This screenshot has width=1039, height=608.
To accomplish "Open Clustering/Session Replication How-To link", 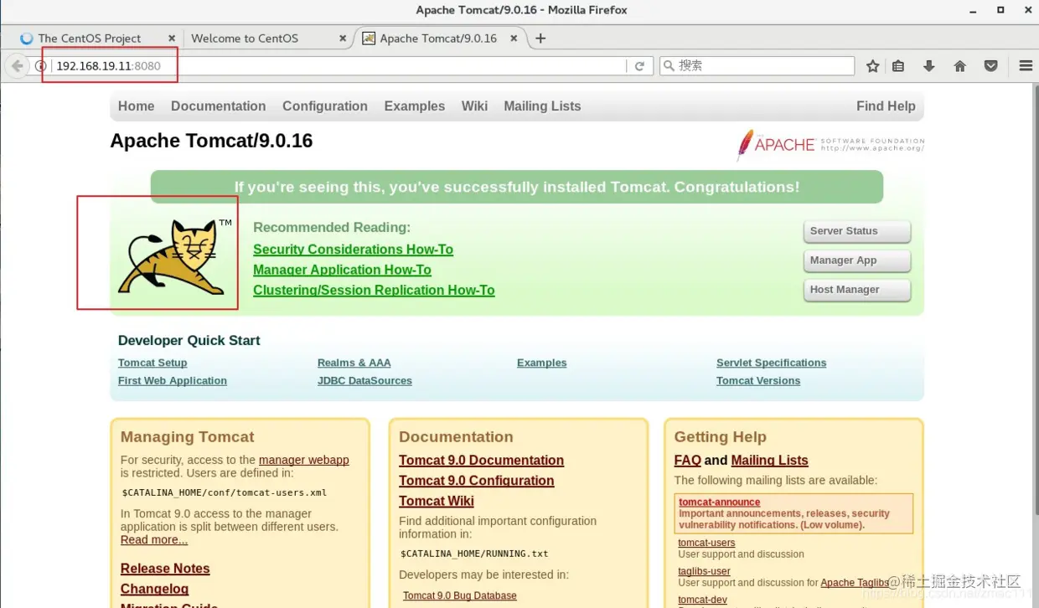I will (374, 291).
